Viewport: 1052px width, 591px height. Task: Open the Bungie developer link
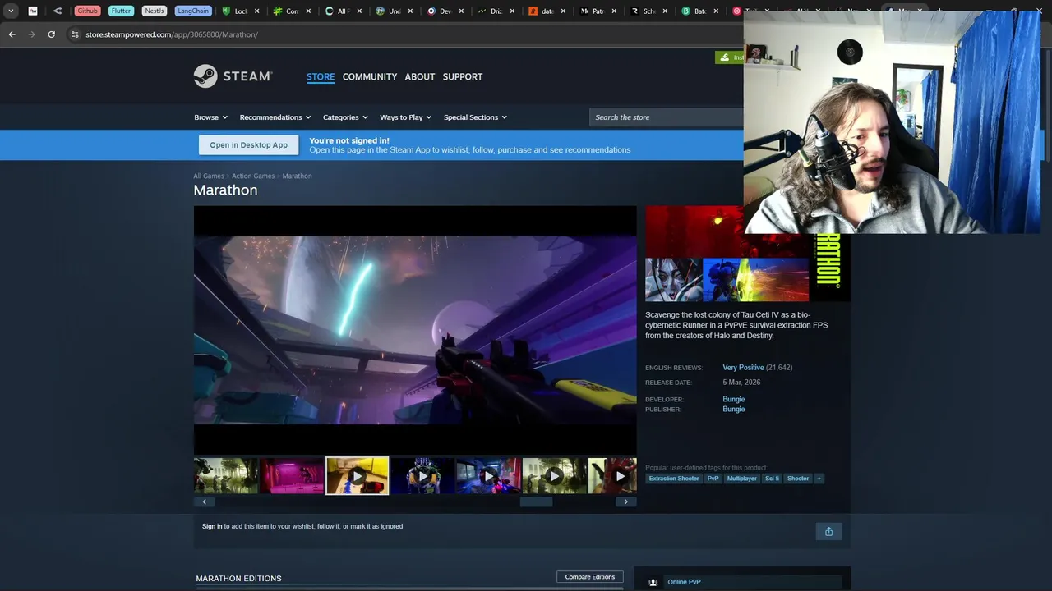tap(734, 399)
